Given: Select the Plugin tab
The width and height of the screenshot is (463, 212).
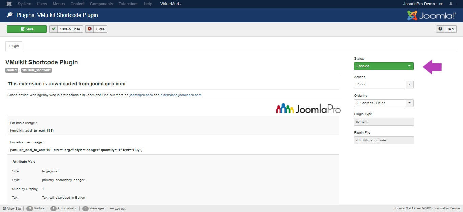Looking at the screenshot, I should (14, 46).
